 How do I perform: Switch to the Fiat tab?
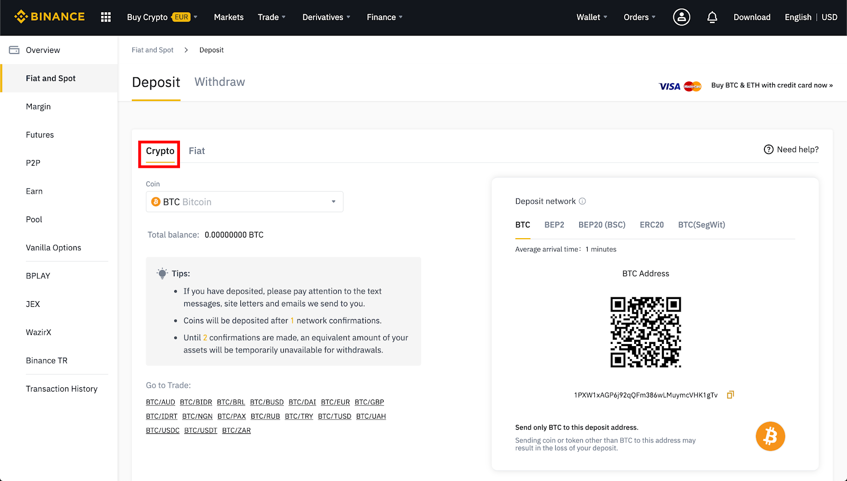click(x=196, y=151)
